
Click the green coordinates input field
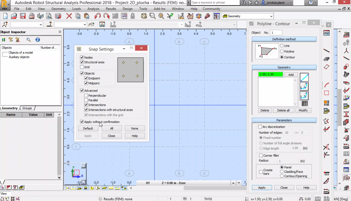[271, 74]
